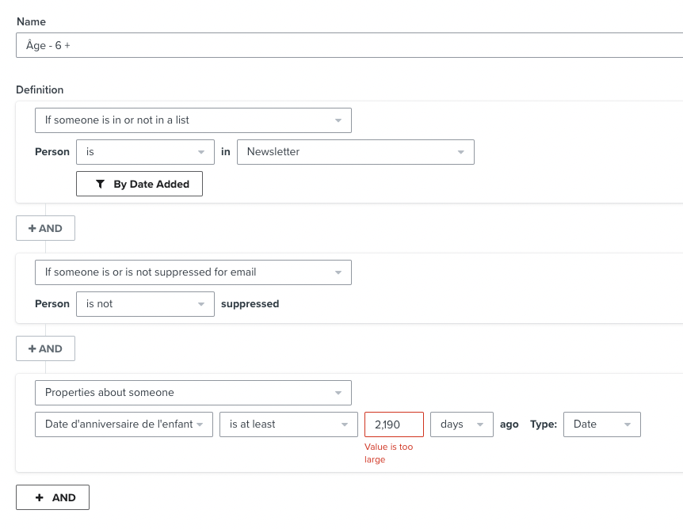Click the plus icon on the bottom AND button
The width and height of the screenshot is (683, 529).
coord(39,497)
